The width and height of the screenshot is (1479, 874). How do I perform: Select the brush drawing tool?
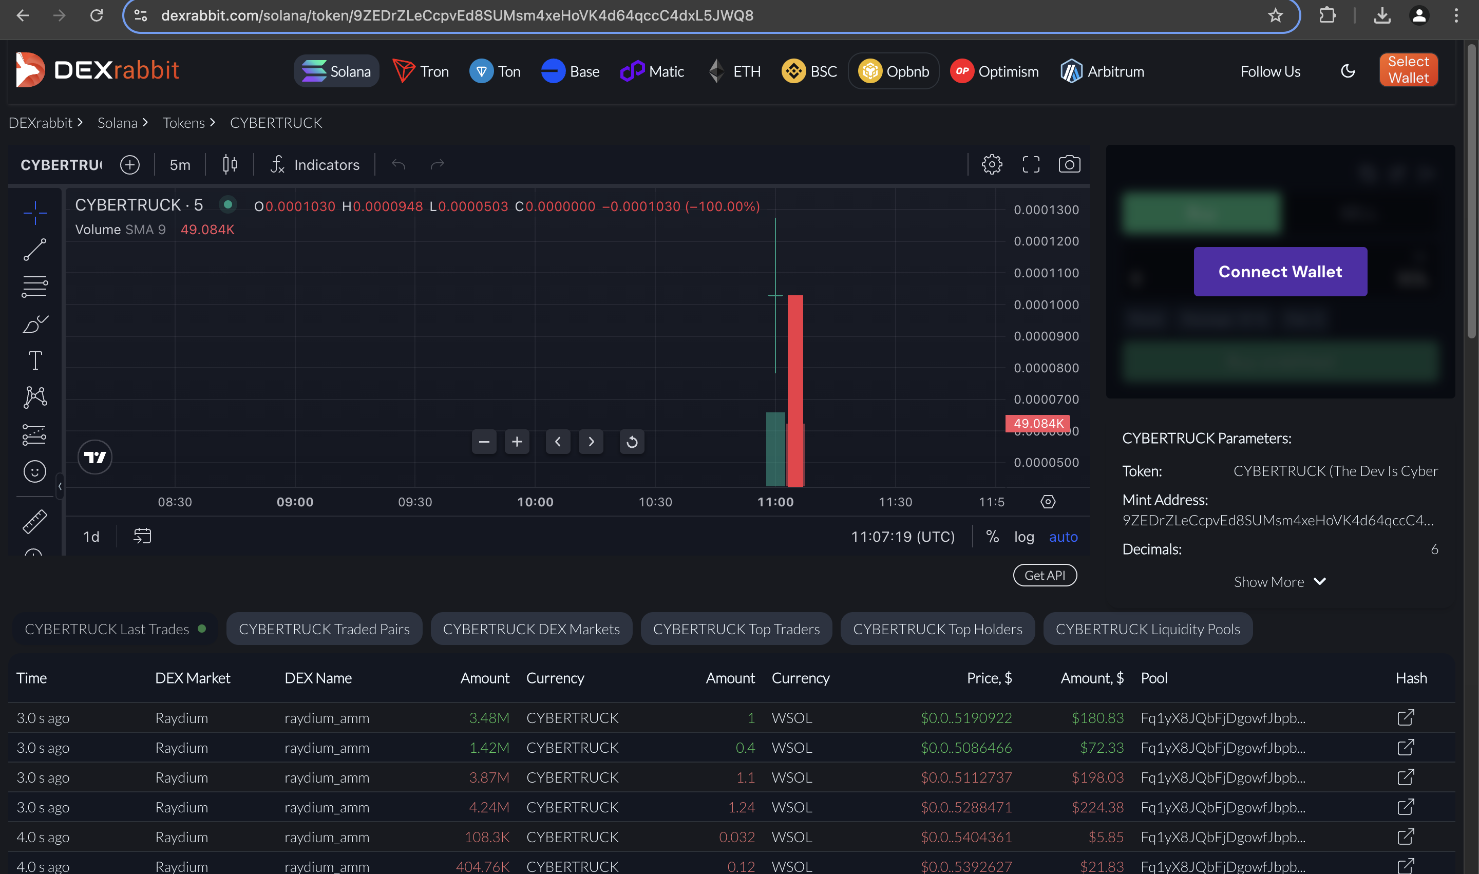tap(35, 324)
